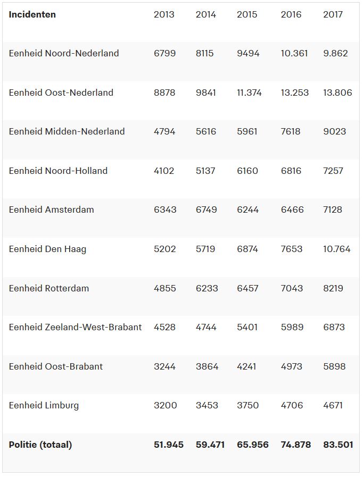Image resolution: width=364 pixels, height=477 pixels.
Task: Click the Incidenten column header
Action: coord(32,14)
